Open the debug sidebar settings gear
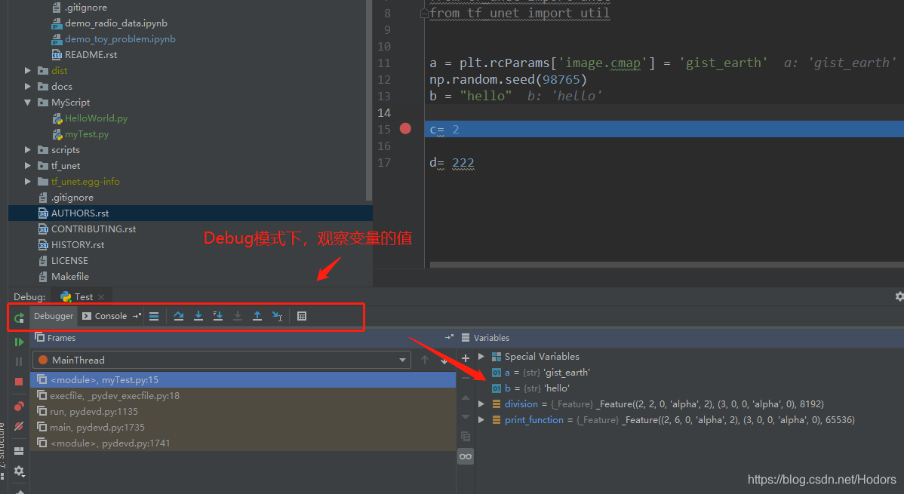The width and height of the screenshot is (904, 494). 19,471
